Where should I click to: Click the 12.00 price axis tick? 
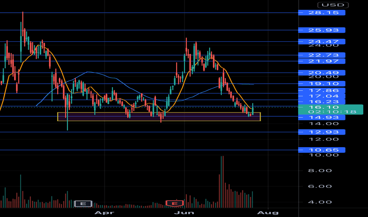coord(324,139)
